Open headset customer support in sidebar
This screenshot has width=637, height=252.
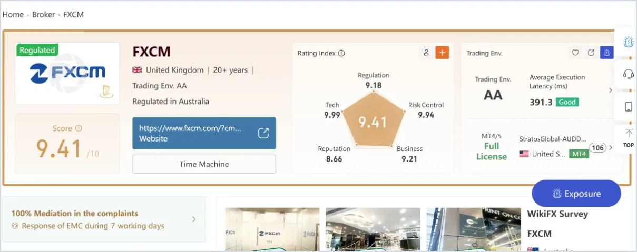[628, 74]
